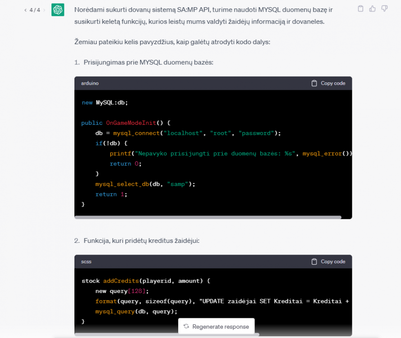Click the ChatGPT logo avatar
401x338 pixels.
click(x=58, y=10)
